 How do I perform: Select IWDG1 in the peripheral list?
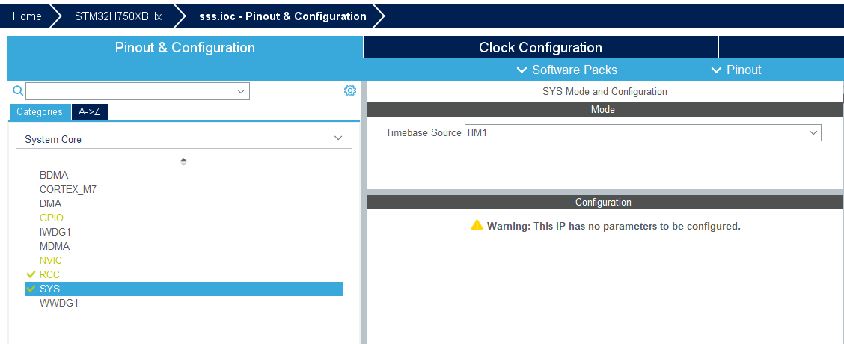[55, 232]
